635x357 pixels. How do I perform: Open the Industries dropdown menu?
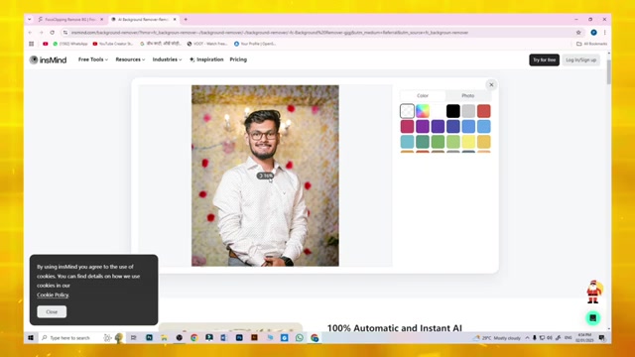(x=167, y=59)
